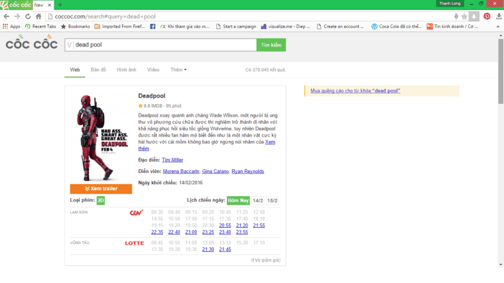Open the Pinterest extension icon
This screenshot has height=283, width=504.
pyautogui.click(x=487, y=16)
